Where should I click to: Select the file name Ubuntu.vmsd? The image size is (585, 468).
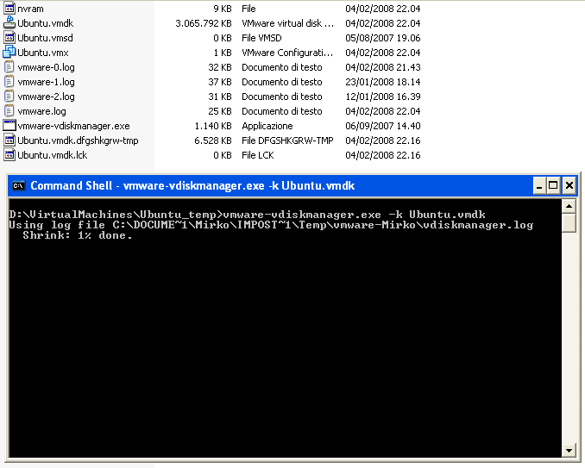(x=45, y=38)
